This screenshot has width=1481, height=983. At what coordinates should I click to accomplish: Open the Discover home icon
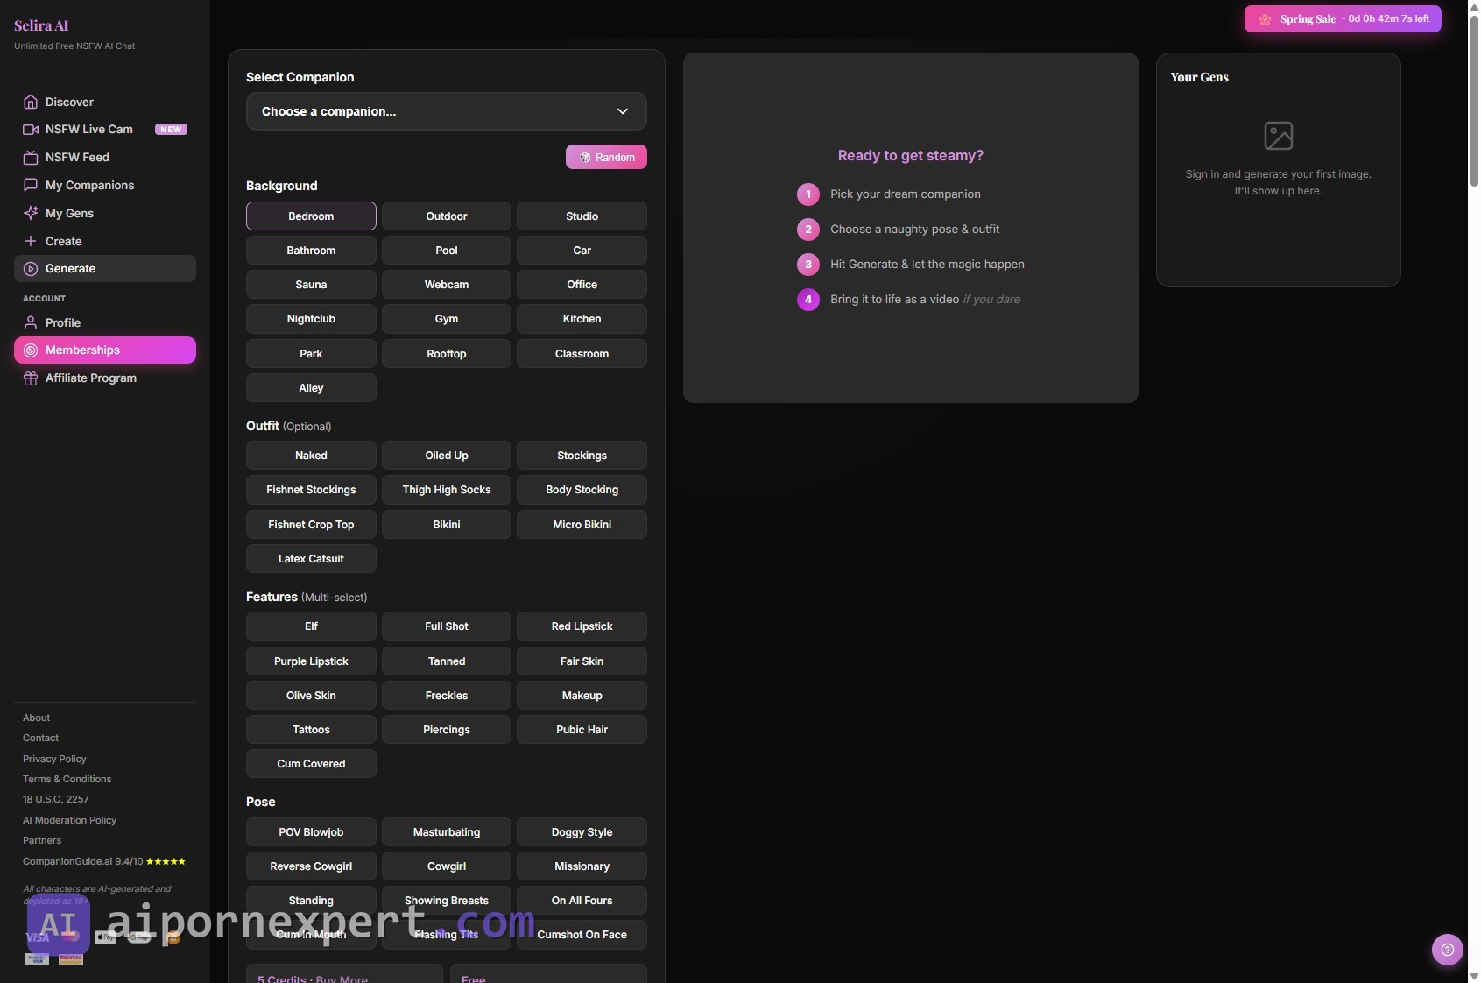pos(31,102)
